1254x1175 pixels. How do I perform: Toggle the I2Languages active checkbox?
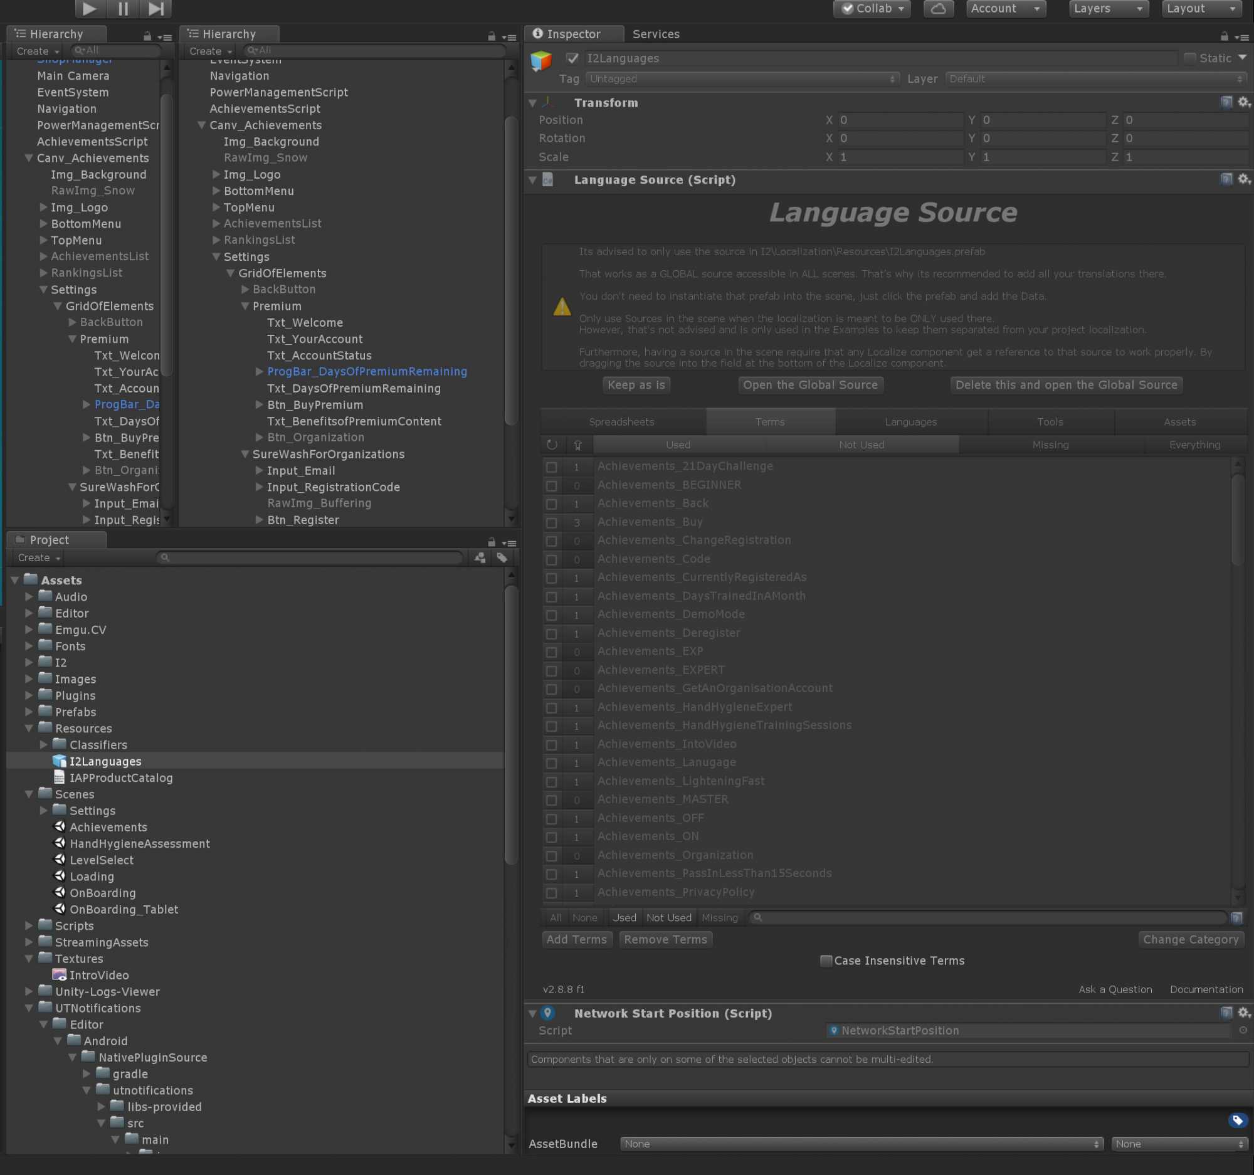[x=572, y=58]
